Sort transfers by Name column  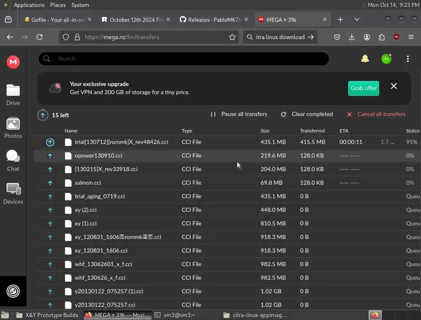tap(71, 131)
